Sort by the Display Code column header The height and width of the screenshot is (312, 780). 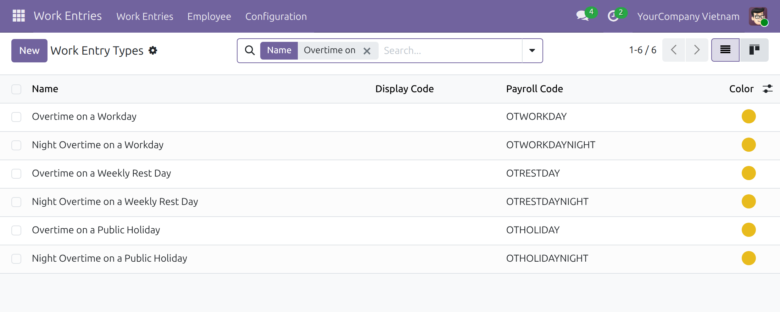[405, 89]
